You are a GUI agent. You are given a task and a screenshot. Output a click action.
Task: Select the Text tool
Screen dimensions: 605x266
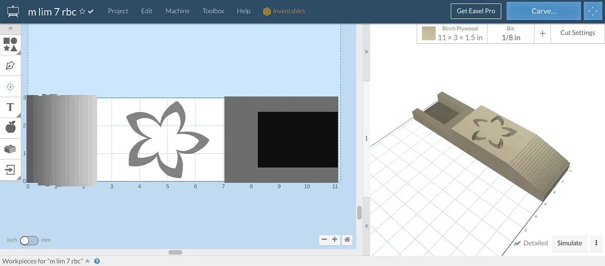10,107
